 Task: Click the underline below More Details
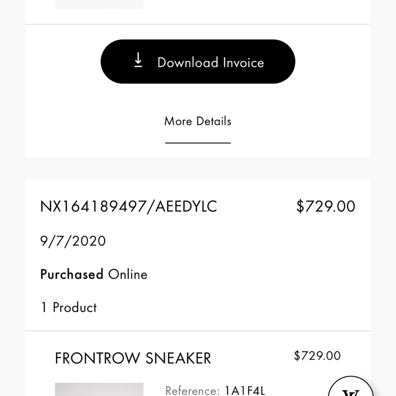click(x=198, y=142)
